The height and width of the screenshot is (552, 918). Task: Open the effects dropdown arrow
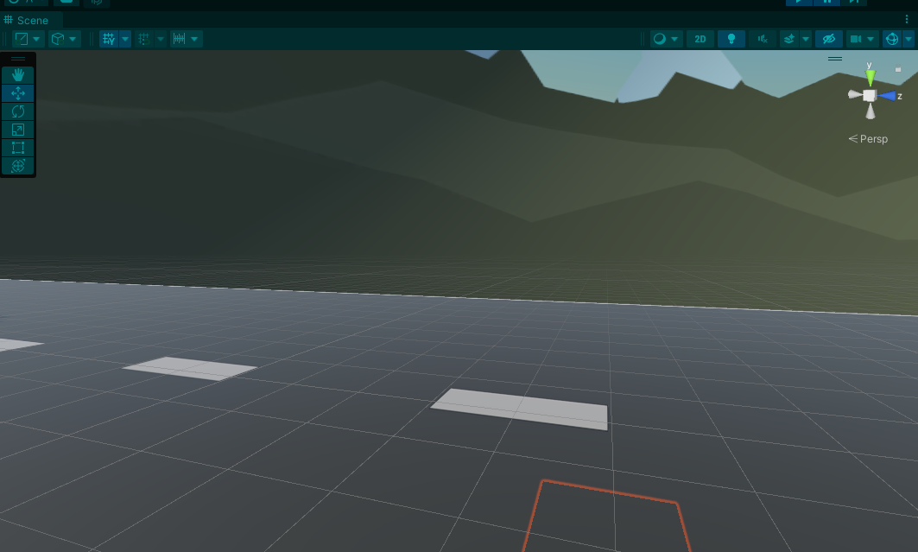(806, 39)
